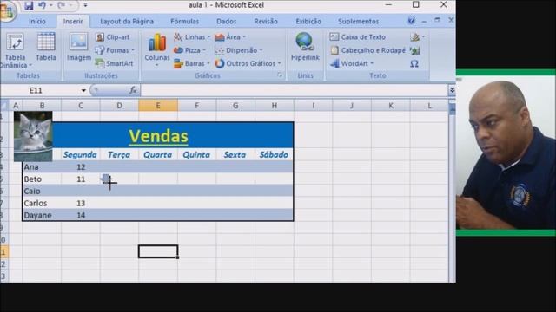This screenshot has height=312, width=556.
Task: Switch to the Início tab
Action: click(x=37, y=22)
